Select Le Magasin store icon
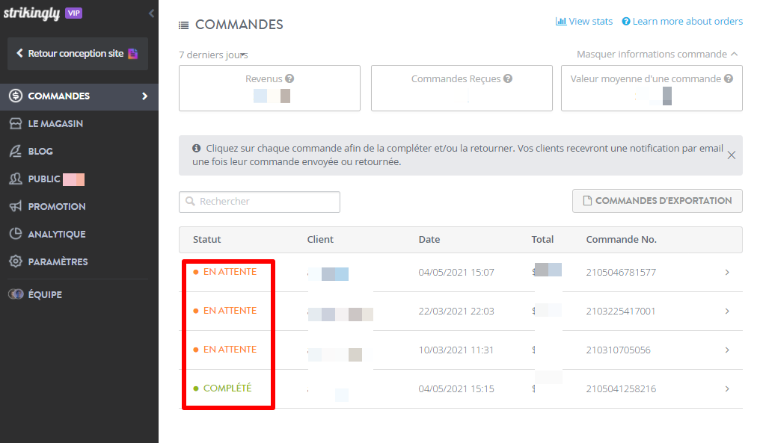 pos(16,123)
